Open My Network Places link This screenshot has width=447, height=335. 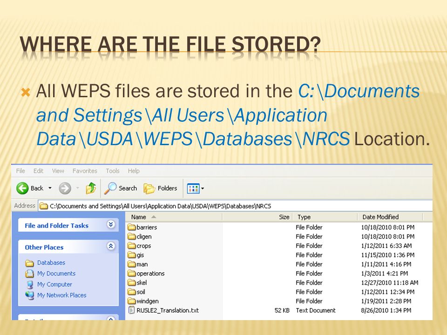[x=61, y=295]
